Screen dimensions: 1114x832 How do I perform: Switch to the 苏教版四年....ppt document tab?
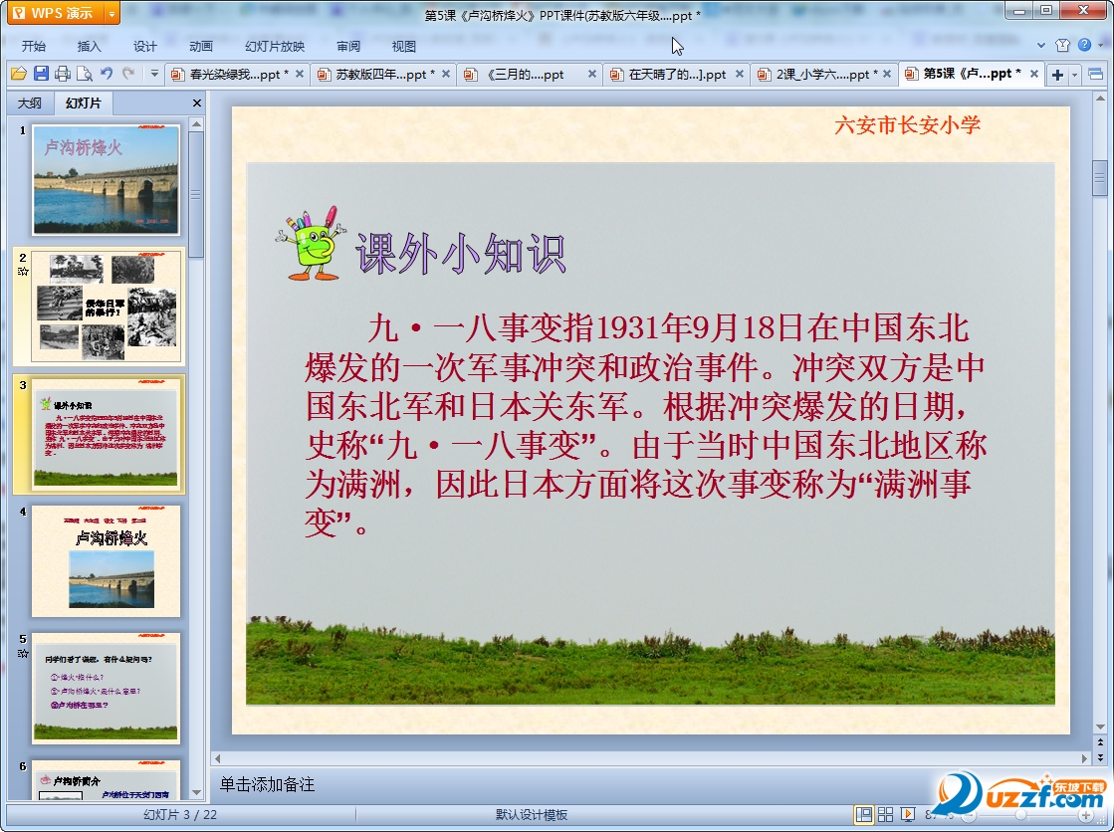pyautogui.click(x=376, y=73)
